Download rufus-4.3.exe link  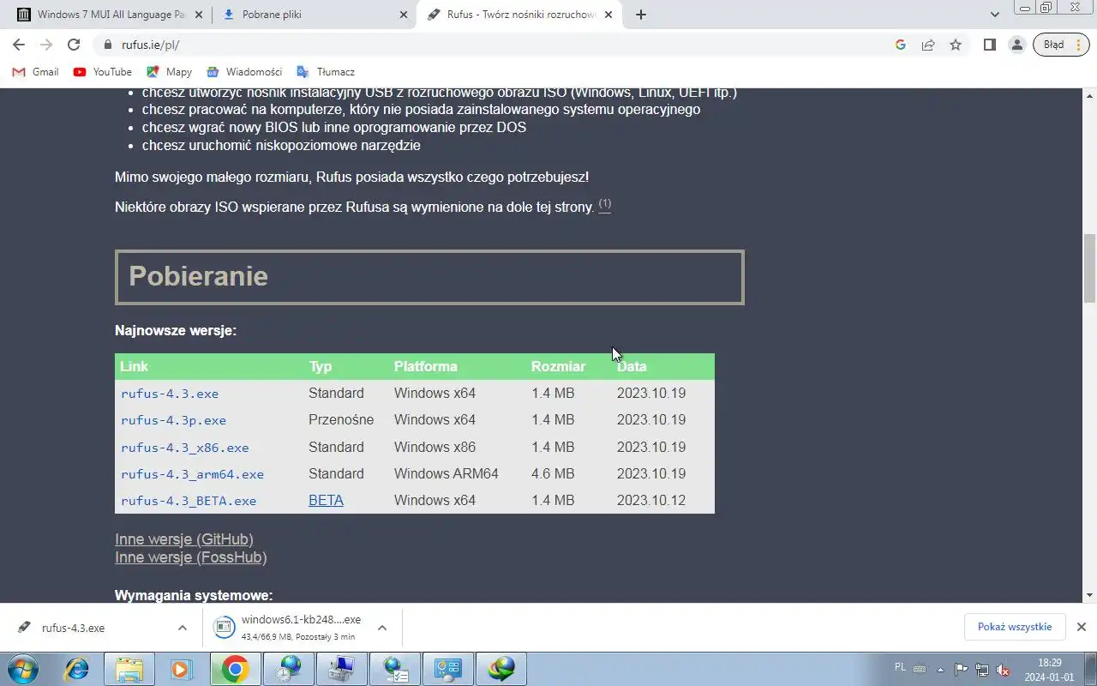(170, 394)
